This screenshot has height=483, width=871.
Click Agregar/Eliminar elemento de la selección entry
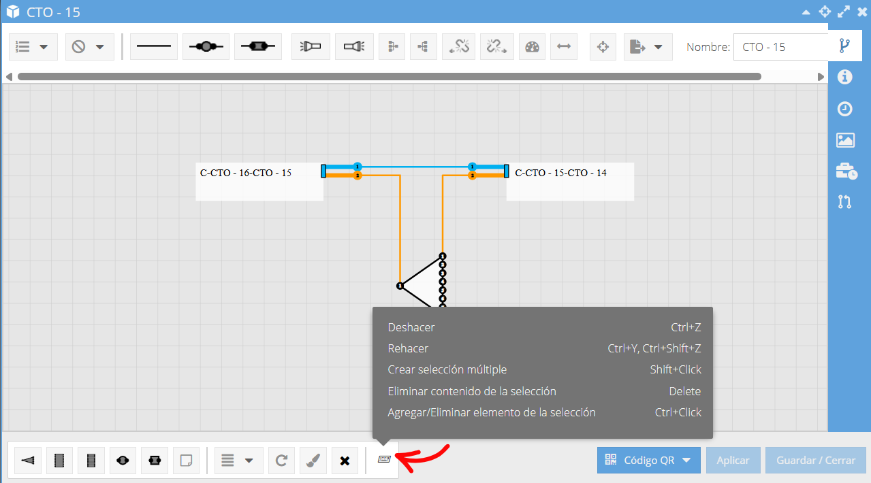point(544,412)
